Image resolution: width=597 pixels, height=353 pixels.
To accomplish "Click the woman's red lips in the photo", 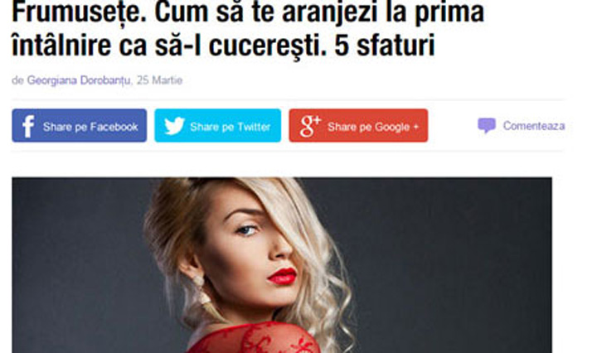I will (x=282, y=277).
